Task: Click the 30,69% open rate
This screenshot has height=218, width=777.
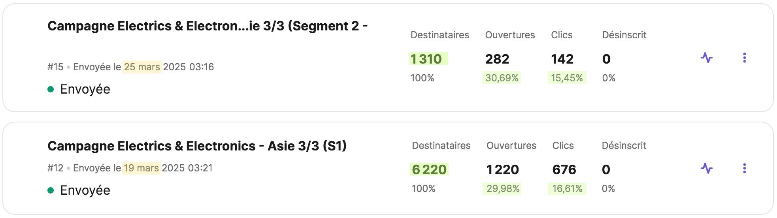Action: [x=502, y=78]
